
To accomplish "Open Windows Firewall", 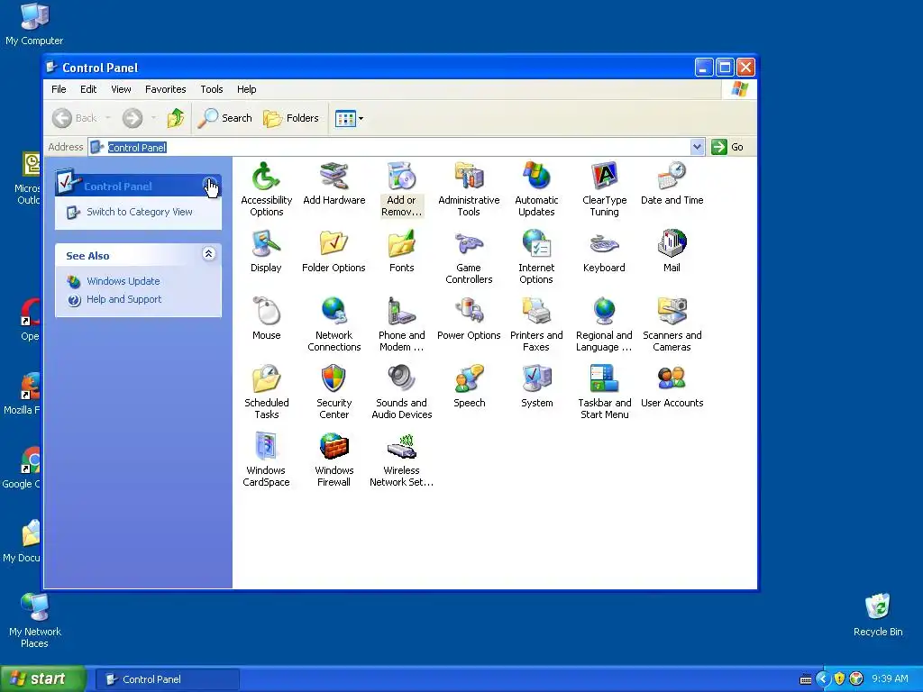I will [x=334, y=460].
